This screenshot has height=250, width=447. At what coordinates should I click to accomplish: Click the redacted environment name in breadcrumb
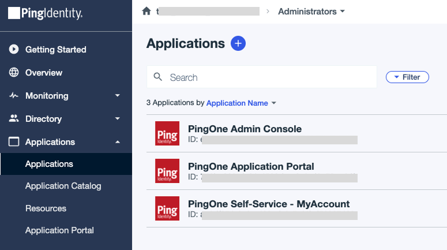coord(208,12)
